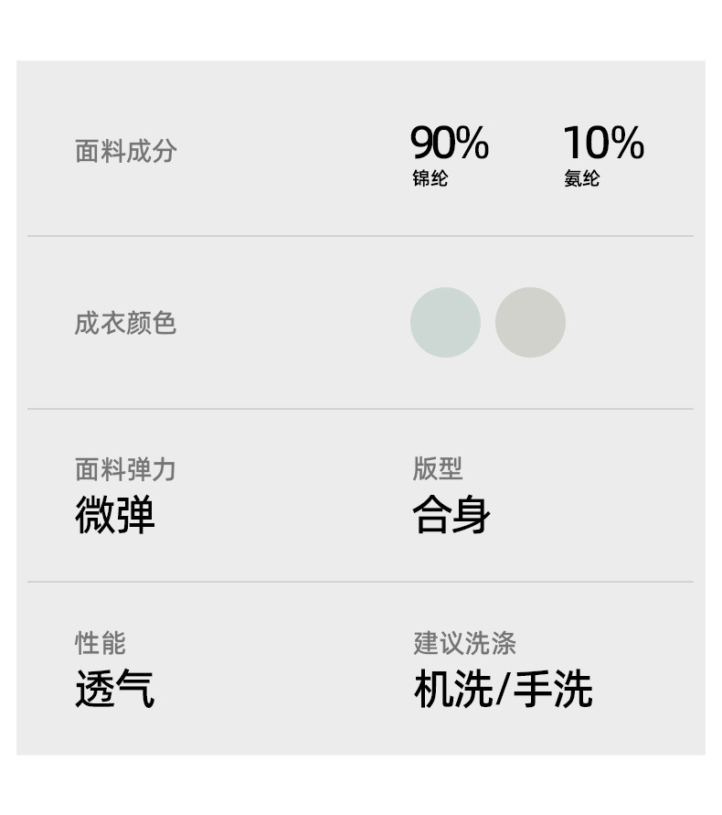Click the 成衣颜色 label

(125, 323)
